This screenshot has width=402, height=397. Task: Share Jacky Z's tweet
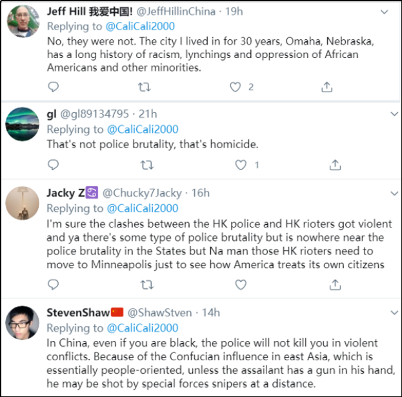[x=335, y=284]
